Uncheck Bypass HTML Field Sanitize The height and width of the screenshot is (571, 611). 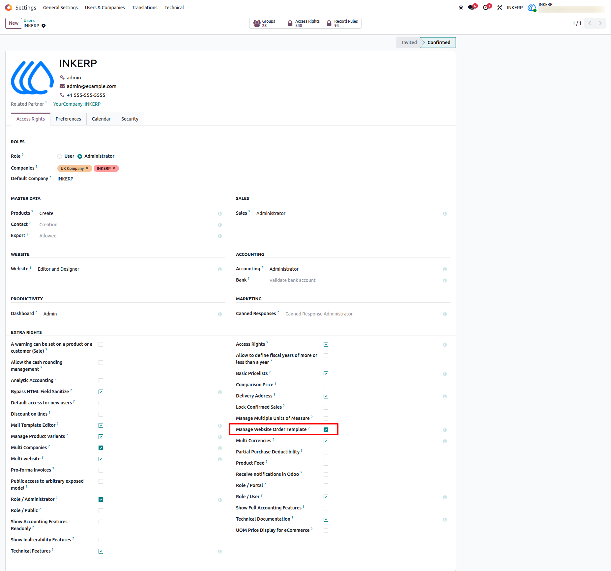[x=101, y=392]
